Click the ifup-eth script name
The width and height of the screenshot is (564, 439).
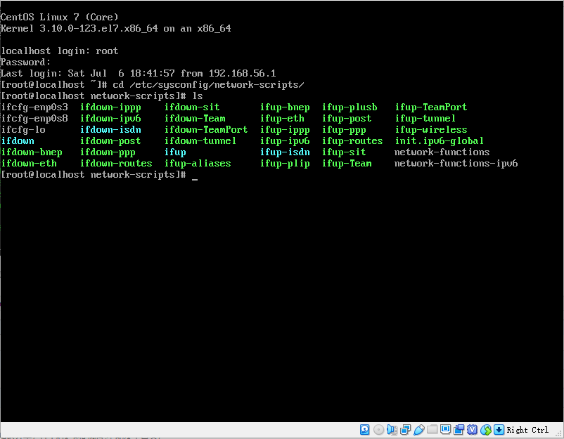click(282, 119)
